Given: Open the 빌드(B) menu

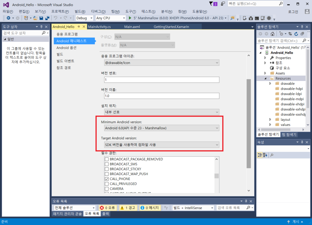Looking at the screenshot, I should tap(80, 12).
